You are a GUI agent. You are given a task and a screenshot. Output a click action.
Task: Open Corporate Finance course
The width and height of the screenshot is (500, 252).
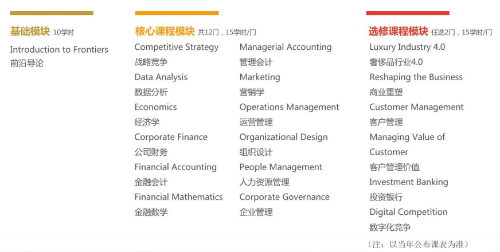(x=171, y=137)
